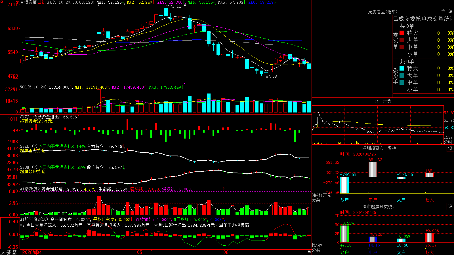
Task: Click the 委卖单 section label
Action: coord(396,76)
